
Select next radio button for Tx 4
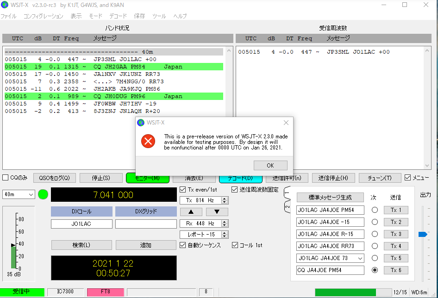[375, 246]
